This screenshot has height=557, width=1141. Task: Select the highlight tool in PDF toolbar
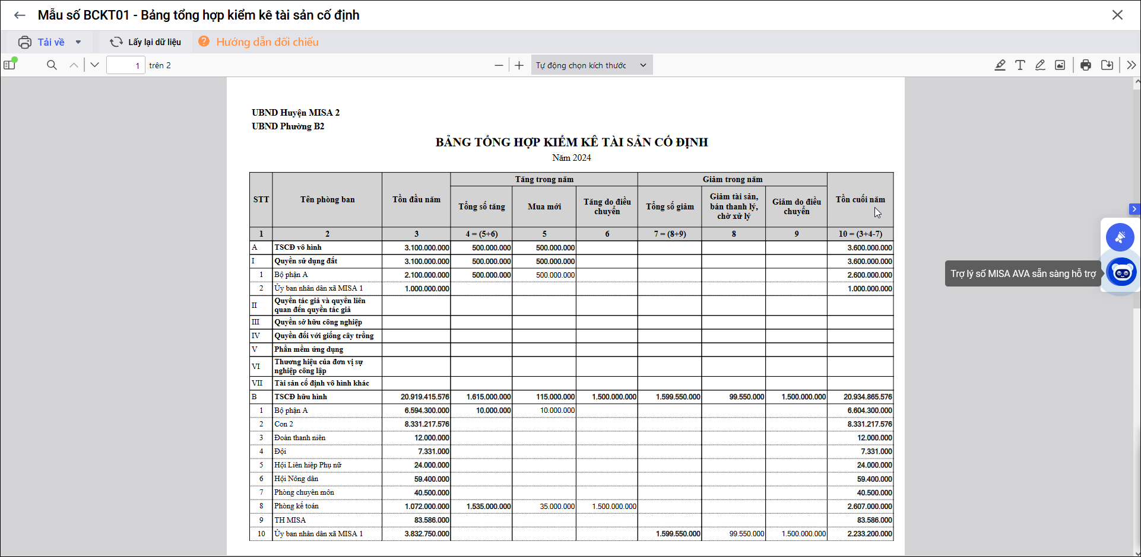(x=1000, y=65)
